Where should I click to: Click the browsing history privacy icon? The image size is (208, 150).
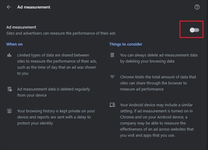(9, 111)
